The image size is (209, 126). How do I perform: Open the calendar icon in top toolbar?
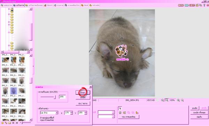(x=197, y=5)
